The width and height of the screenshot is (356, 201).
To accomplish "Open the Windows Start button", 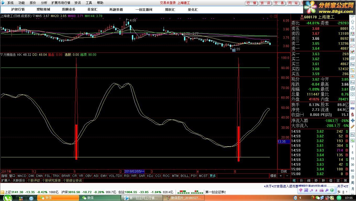I will tap(8, 198).
